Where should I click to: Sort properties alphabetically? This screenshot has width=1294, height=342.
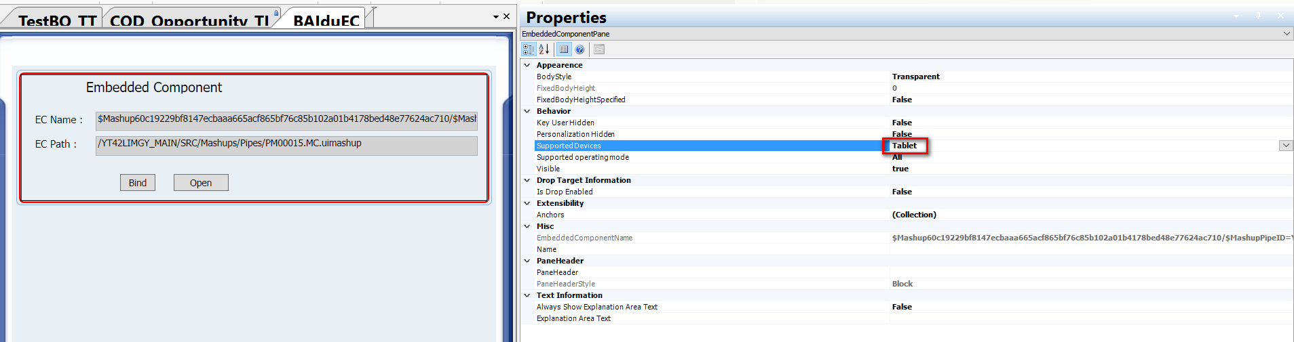(x=544, y=49)
